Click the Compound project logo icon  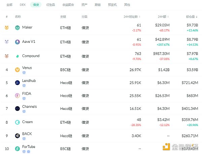pos(18,56)
